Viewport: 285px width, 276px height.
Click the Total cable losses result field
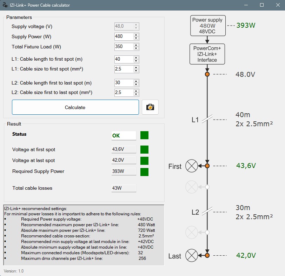click(x=124, y=188)
